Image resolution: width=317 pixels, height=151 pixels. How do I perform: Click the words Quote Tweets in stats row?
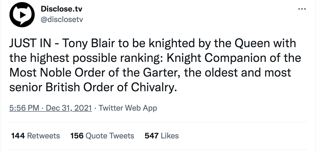click(x=110, y=136)
